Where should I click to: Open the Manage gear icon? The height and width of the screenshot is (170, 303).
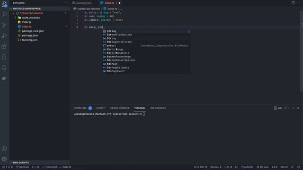[x=4, y=159]
